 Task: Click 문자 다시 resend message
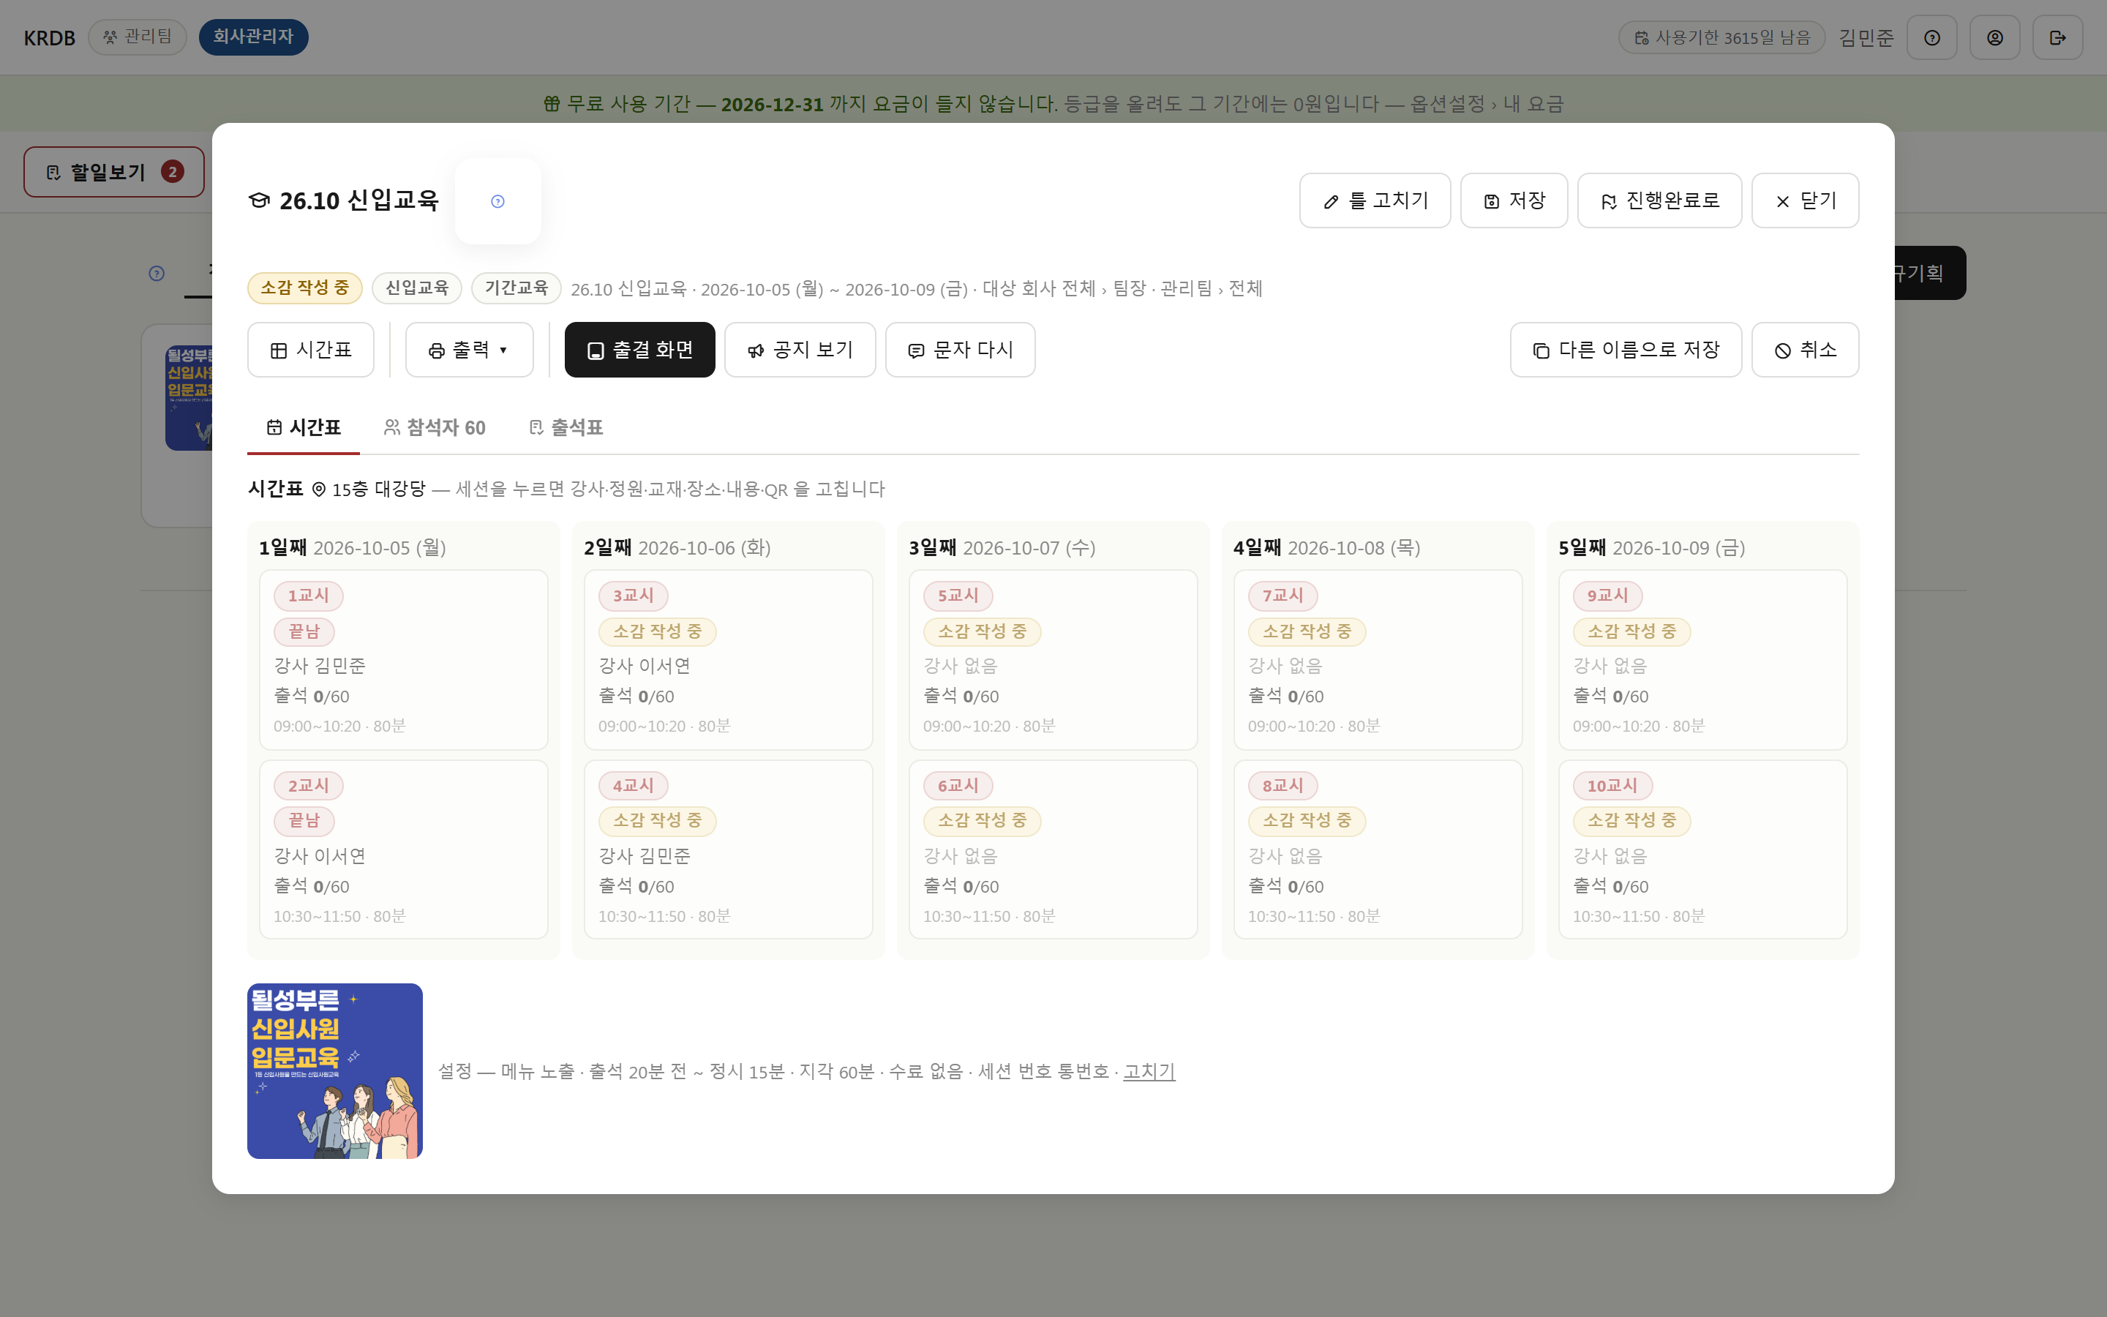[959, 350]
